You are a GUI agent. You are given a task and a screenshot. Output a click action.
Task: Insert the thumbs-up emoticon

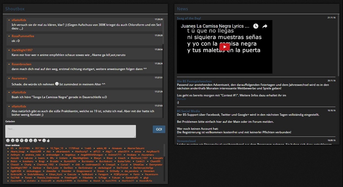pyautogui.click(x=48, y=141)
